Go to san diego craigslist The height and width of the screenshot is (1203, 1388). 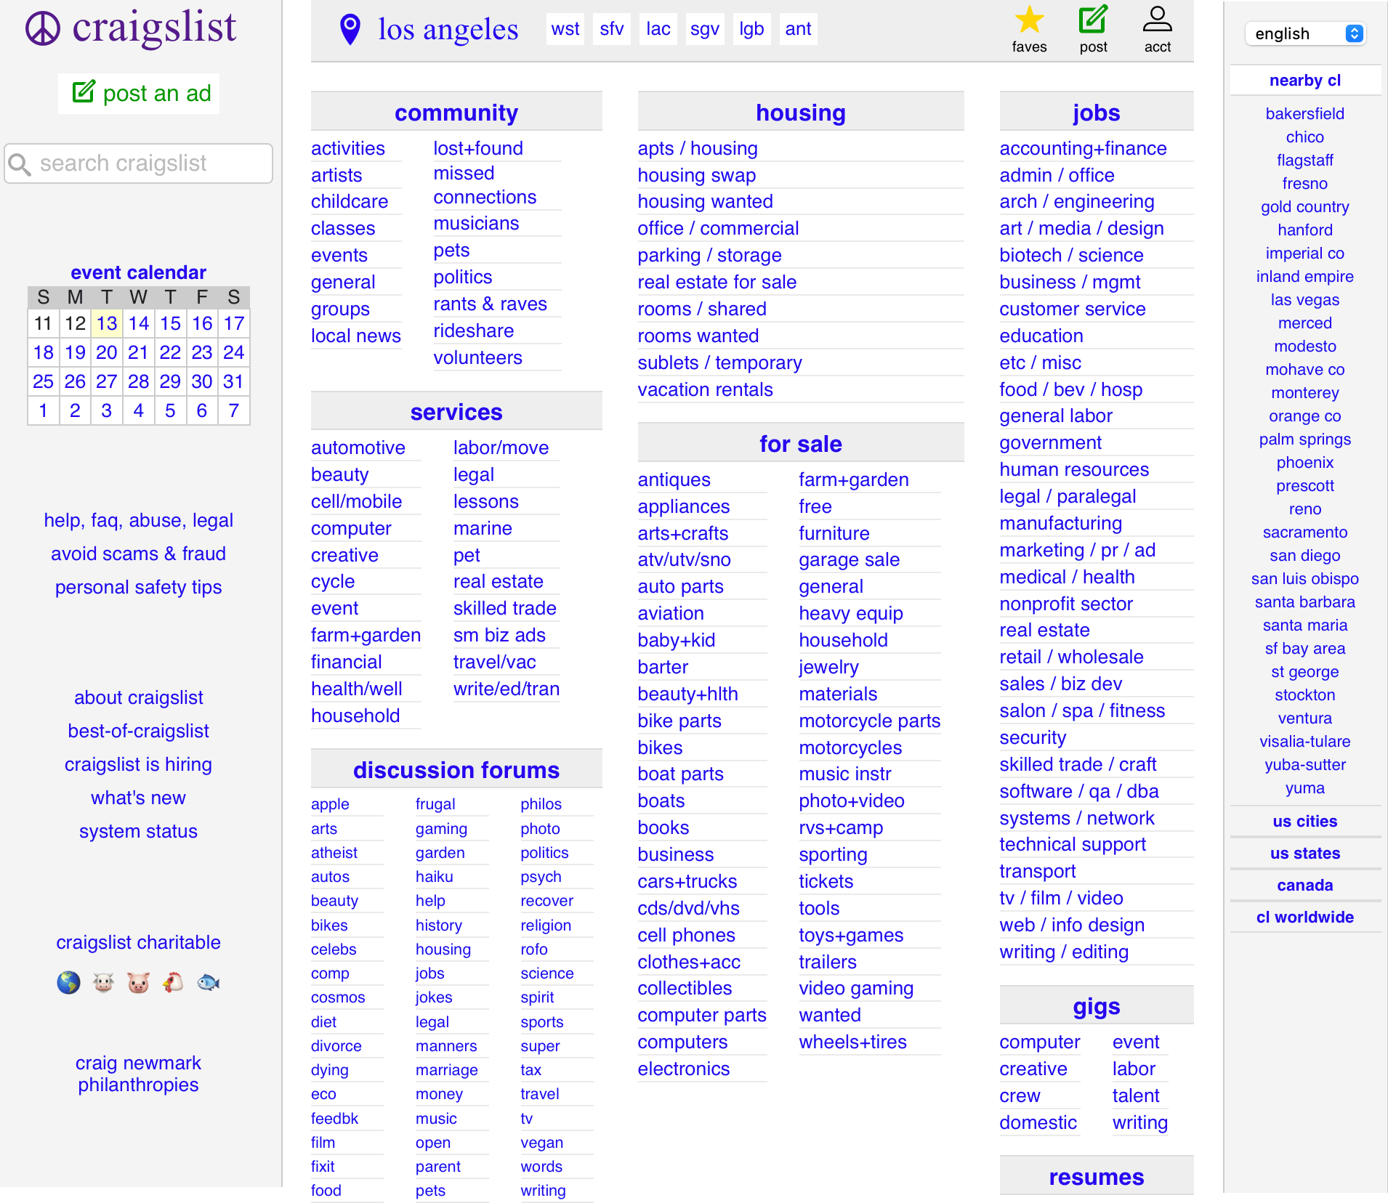pyautogui.click(x=1305, y=556)
